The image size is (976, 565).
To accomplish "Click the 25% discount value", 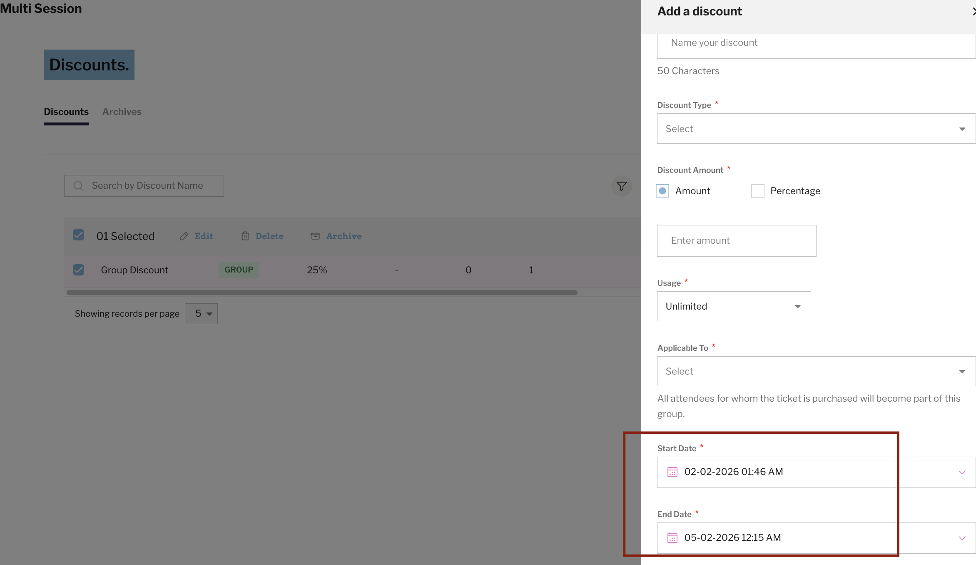I will pos(317,270).
